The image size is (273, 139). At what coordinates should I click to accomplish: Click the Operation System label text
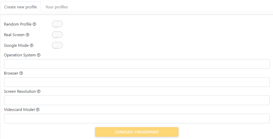[20, 55]
